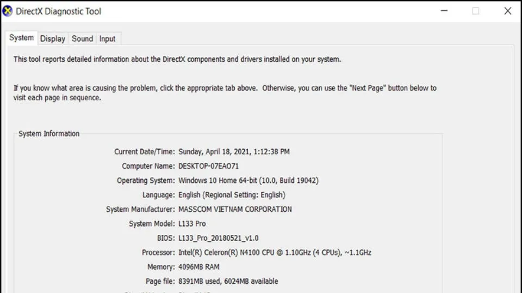Click the computer name DESKTOP-07EAO71
This screenshot has width=522, height=293.
pos(208,166)
